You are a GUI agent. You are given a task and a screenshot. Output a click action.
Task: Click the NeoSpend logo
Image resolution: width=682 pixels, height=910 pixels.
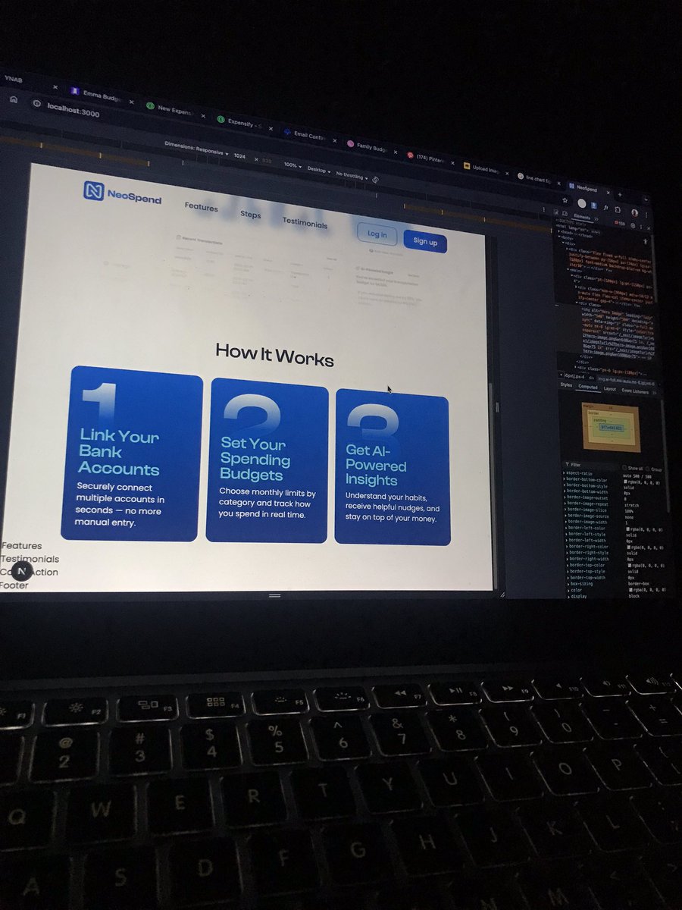pyautogui.click(x=122, y=193)
